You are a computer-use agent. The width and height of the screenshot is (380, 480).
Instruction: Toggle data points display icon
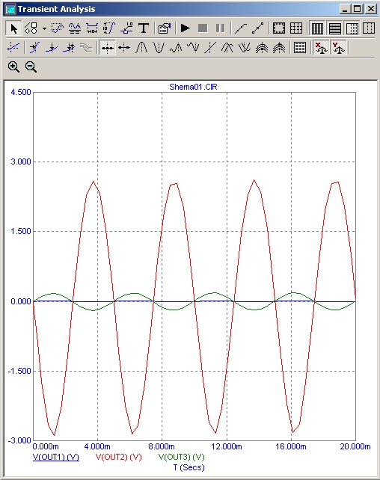click(258, 28)
